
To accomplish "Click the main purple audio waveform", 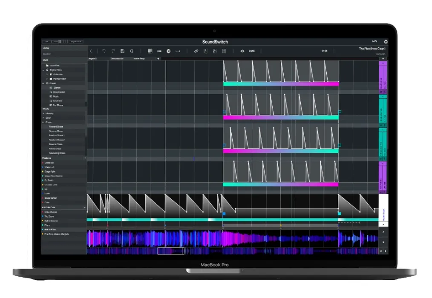I will click(x=233, y=238).
